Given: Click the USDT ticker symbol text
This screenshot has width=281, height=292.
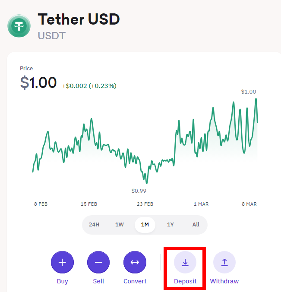Looking at the screenshot, I should pos(52,36).
